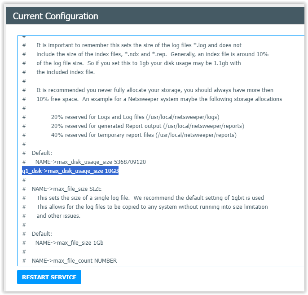The width and height of the screenshot is (308, 295).
Task: Click the '10% free space' Netsweeper example line
Action: [x=152, y=99]
